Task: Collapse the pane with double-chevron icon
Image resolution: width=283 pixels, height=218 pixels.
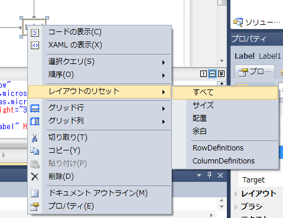Action: click(x=221, y=73)
